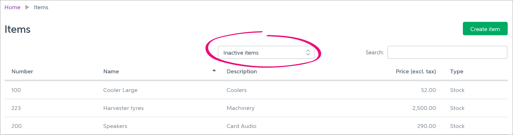The width and height of the screenshot is (513, 135).
Task: Click the Card Audio description cell
Action: (x=241, y=126)
